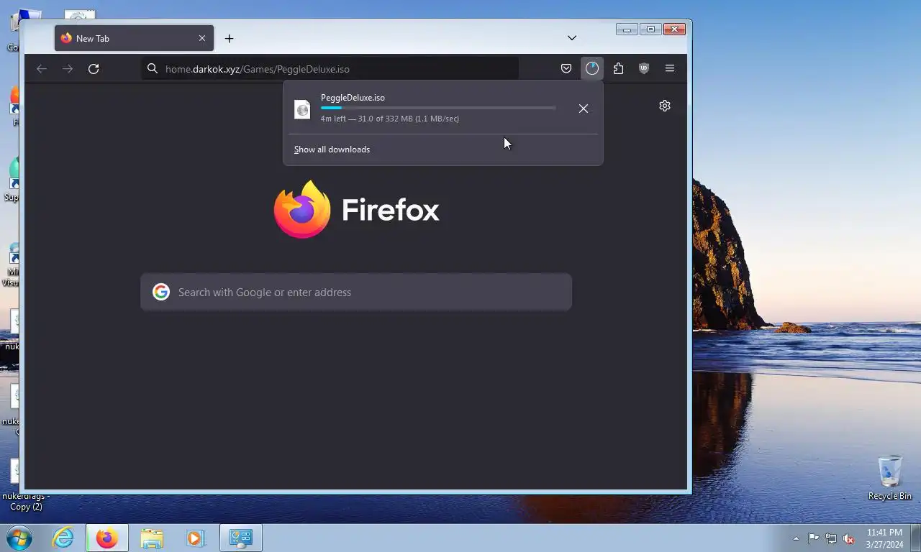
Task: Open Firefox application hamburger menu
Action: (670, 68)
